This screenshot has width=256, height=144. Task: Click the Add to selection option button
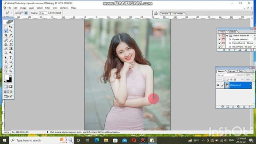pos(20,13)
